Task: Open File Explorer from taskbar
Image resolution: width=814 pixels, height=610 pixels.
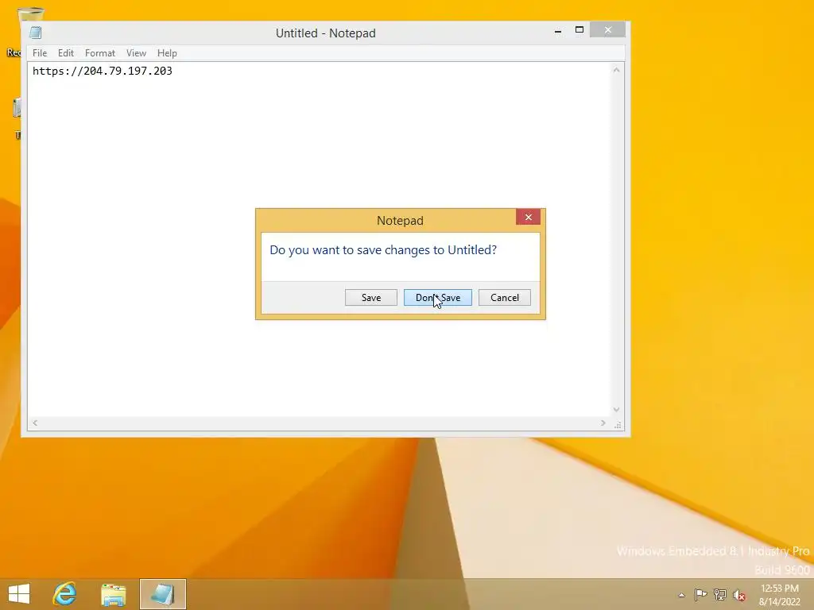Action: click(x=113, y=594)
